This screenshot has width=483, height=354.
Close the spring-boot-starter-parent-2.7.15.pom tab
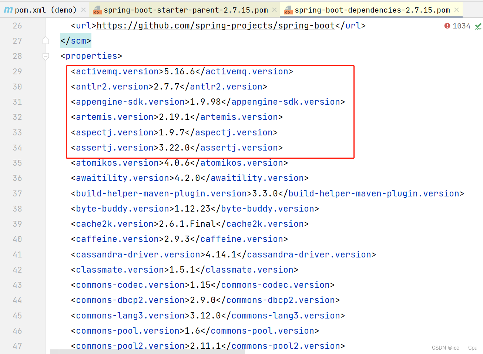pos(274,10)
